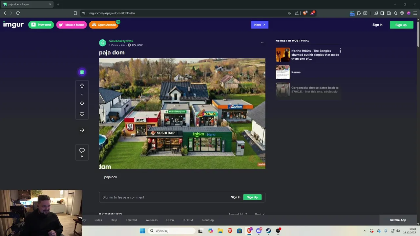Image resolution: width=420 pixels, height=236 pixels.
Task: Open comments via the speech bubble icon
Action: (82, 150)
